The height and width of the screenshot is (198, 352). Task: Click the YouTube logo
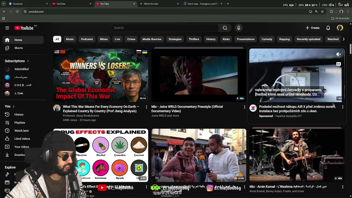pyautogui.click(x=24, y=28)
